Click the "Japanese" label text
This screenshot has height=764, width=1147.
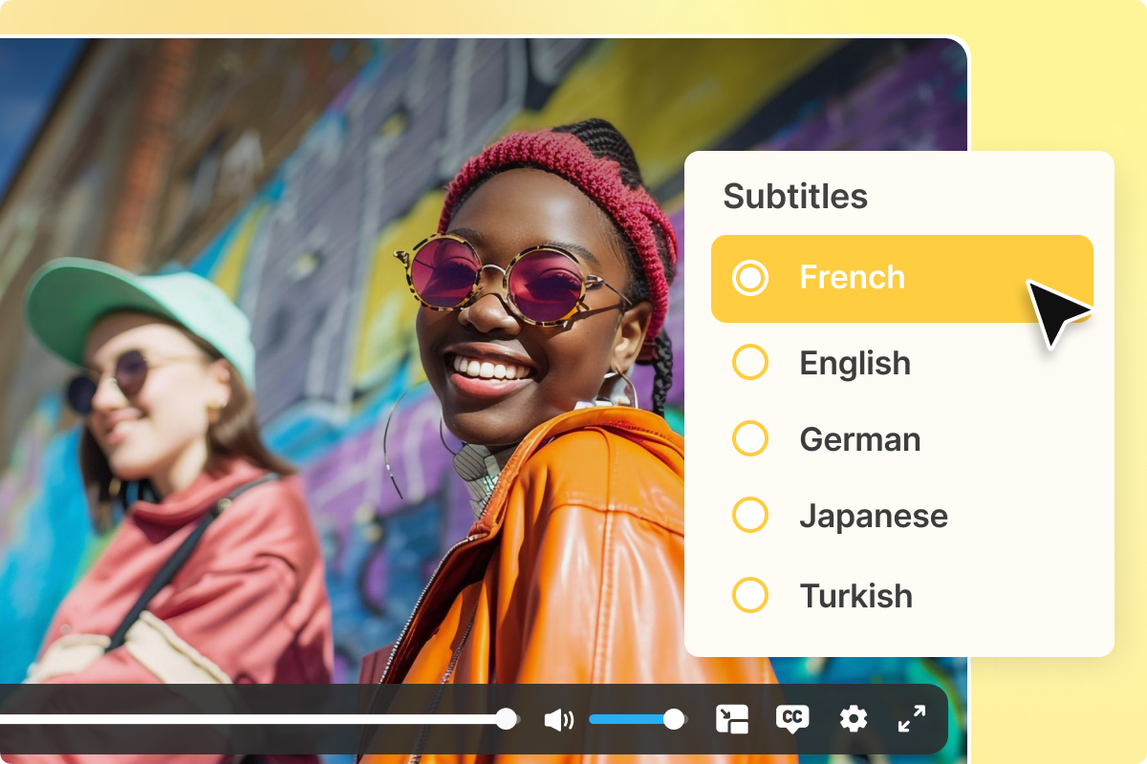tap(874, 517)
